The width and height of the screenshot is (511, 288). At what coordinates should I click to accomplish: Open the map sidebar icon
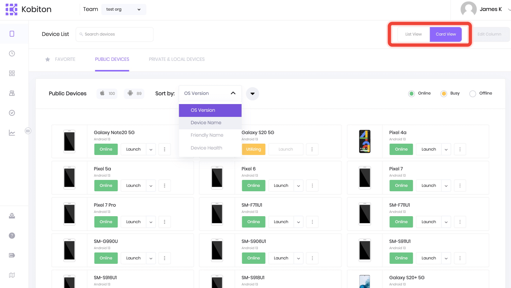coord(12,275)
